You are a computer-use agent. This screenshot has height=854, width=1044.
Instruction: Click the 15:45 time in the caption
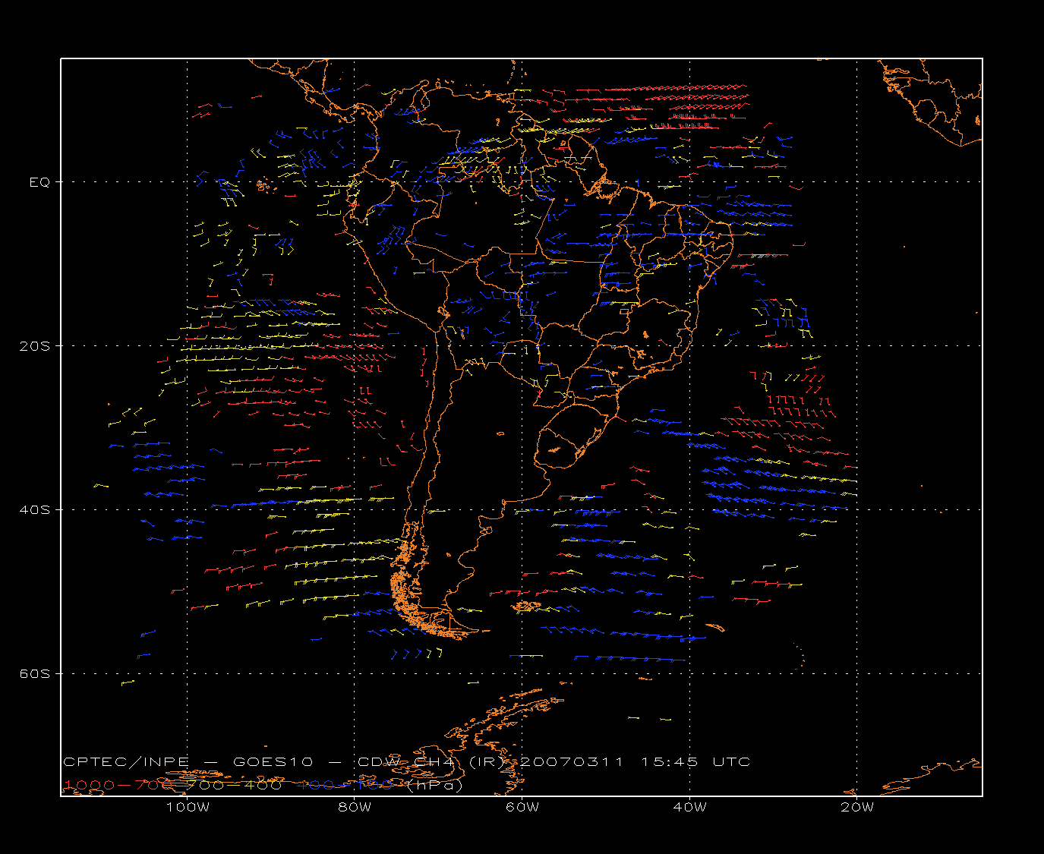670,761
